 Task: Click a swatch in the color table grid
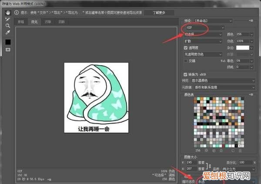coord(219,122)
